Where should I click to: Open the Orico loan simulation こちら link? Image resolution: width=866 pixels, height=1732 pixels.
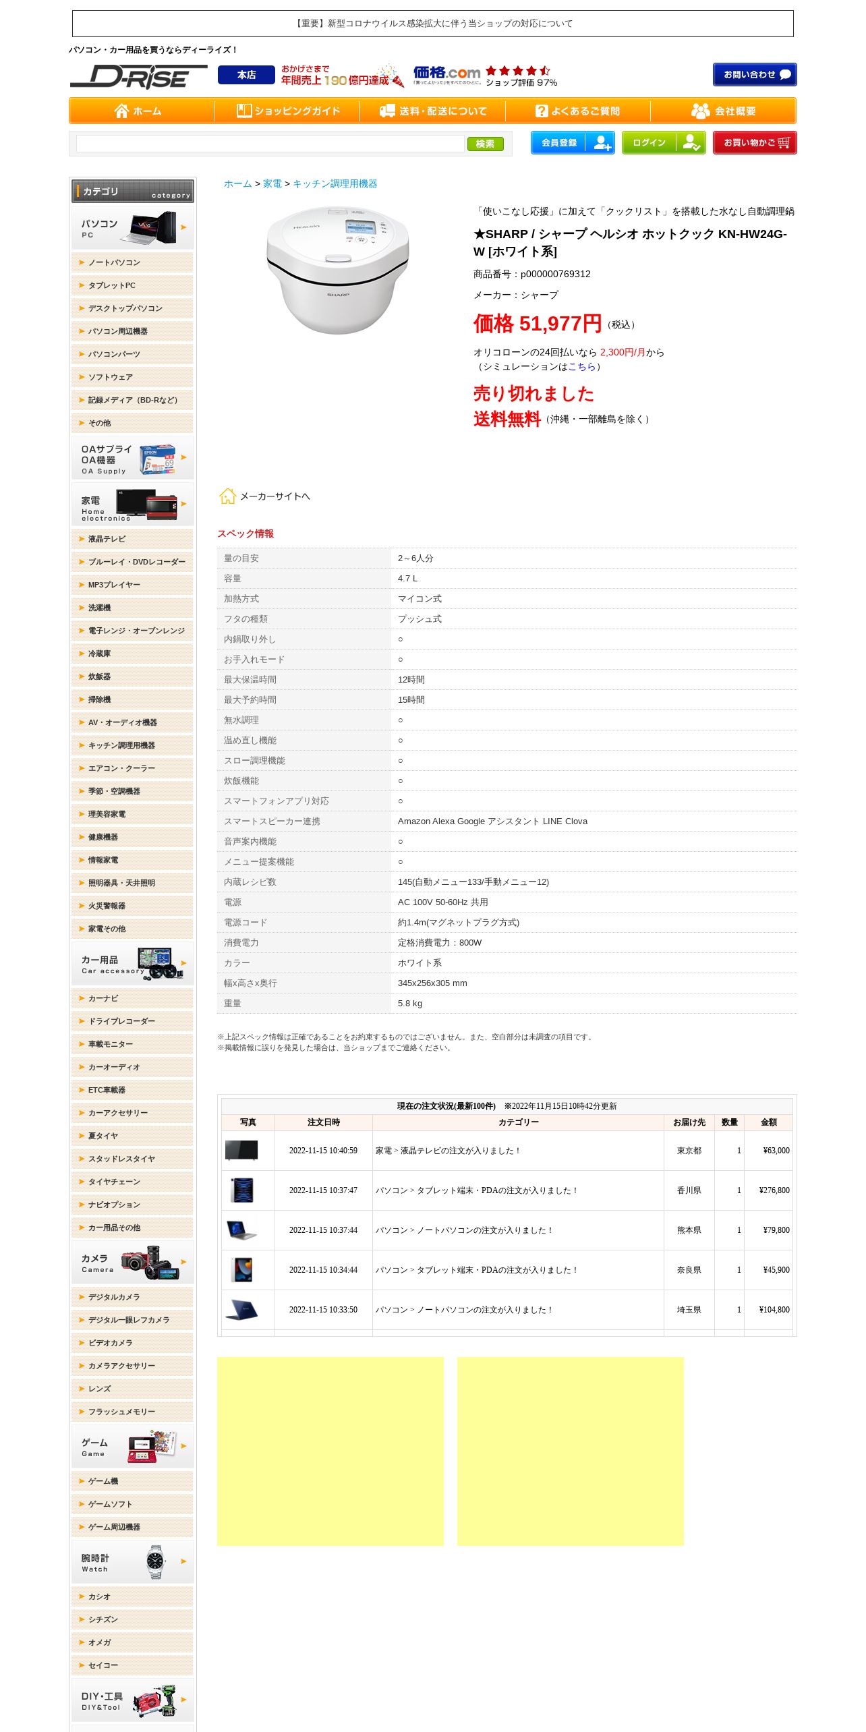tap(581, 366)
